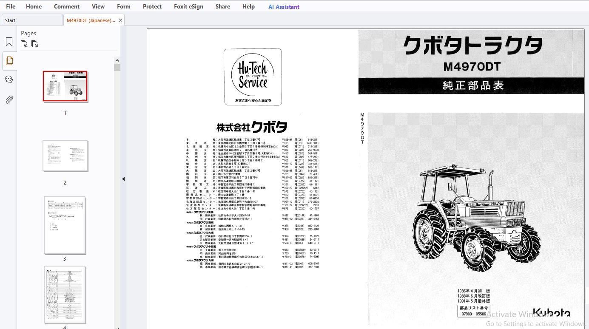Select the Pages panel icon
The image size is (589, 329).
(9, 61)
